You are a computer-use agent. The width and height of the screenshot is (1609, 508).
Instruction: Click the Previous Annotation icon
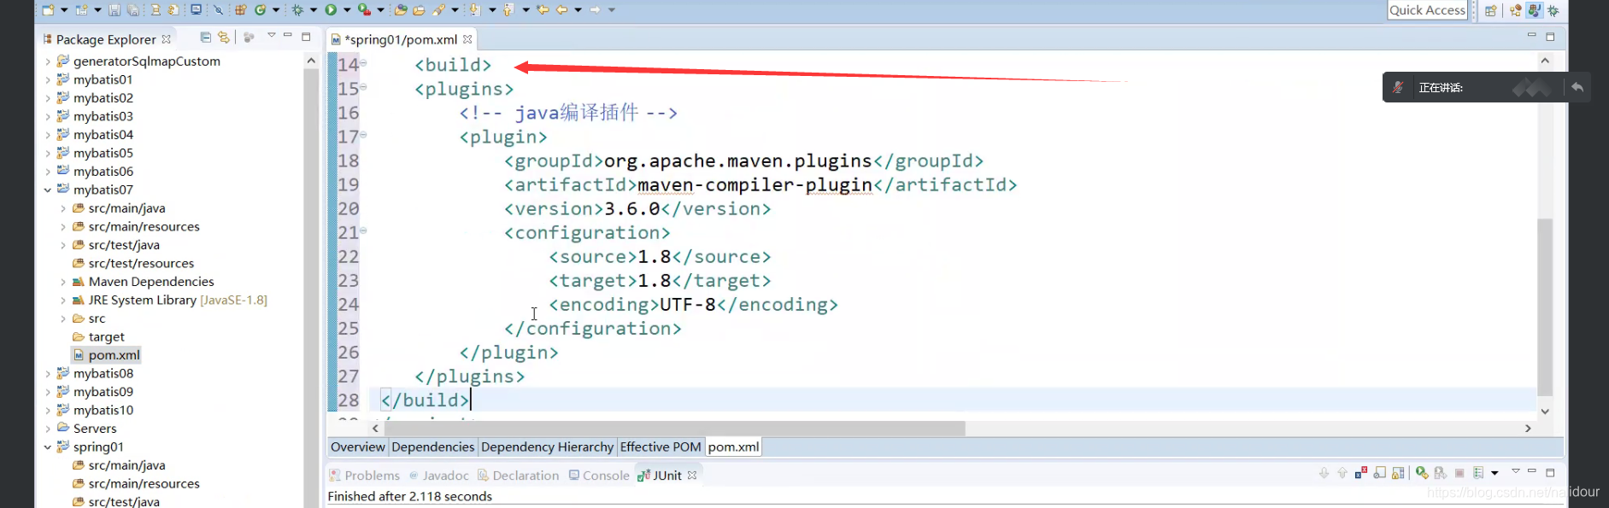(508, 10)
